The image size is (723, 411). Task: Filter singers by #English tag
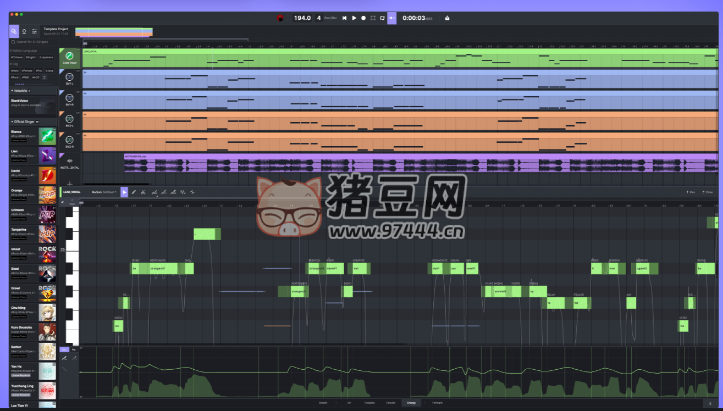pyautogui.click(x=31, y=57)
